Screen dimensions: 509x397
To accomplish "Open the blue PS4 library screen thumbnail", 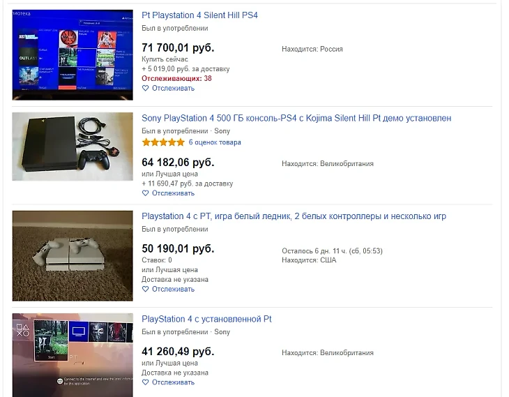I will (x=73, y=55).
